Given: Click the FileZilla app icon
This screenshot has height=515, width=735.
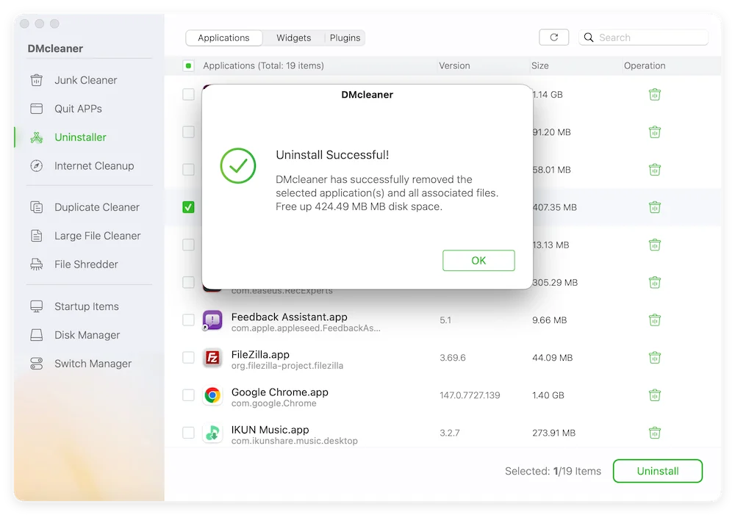Looking at the screenshot, I should (x=212, y=358).
